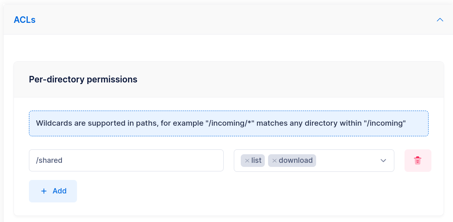
Task: Collapse the ACLs section using the chevron
Action: 440,20
